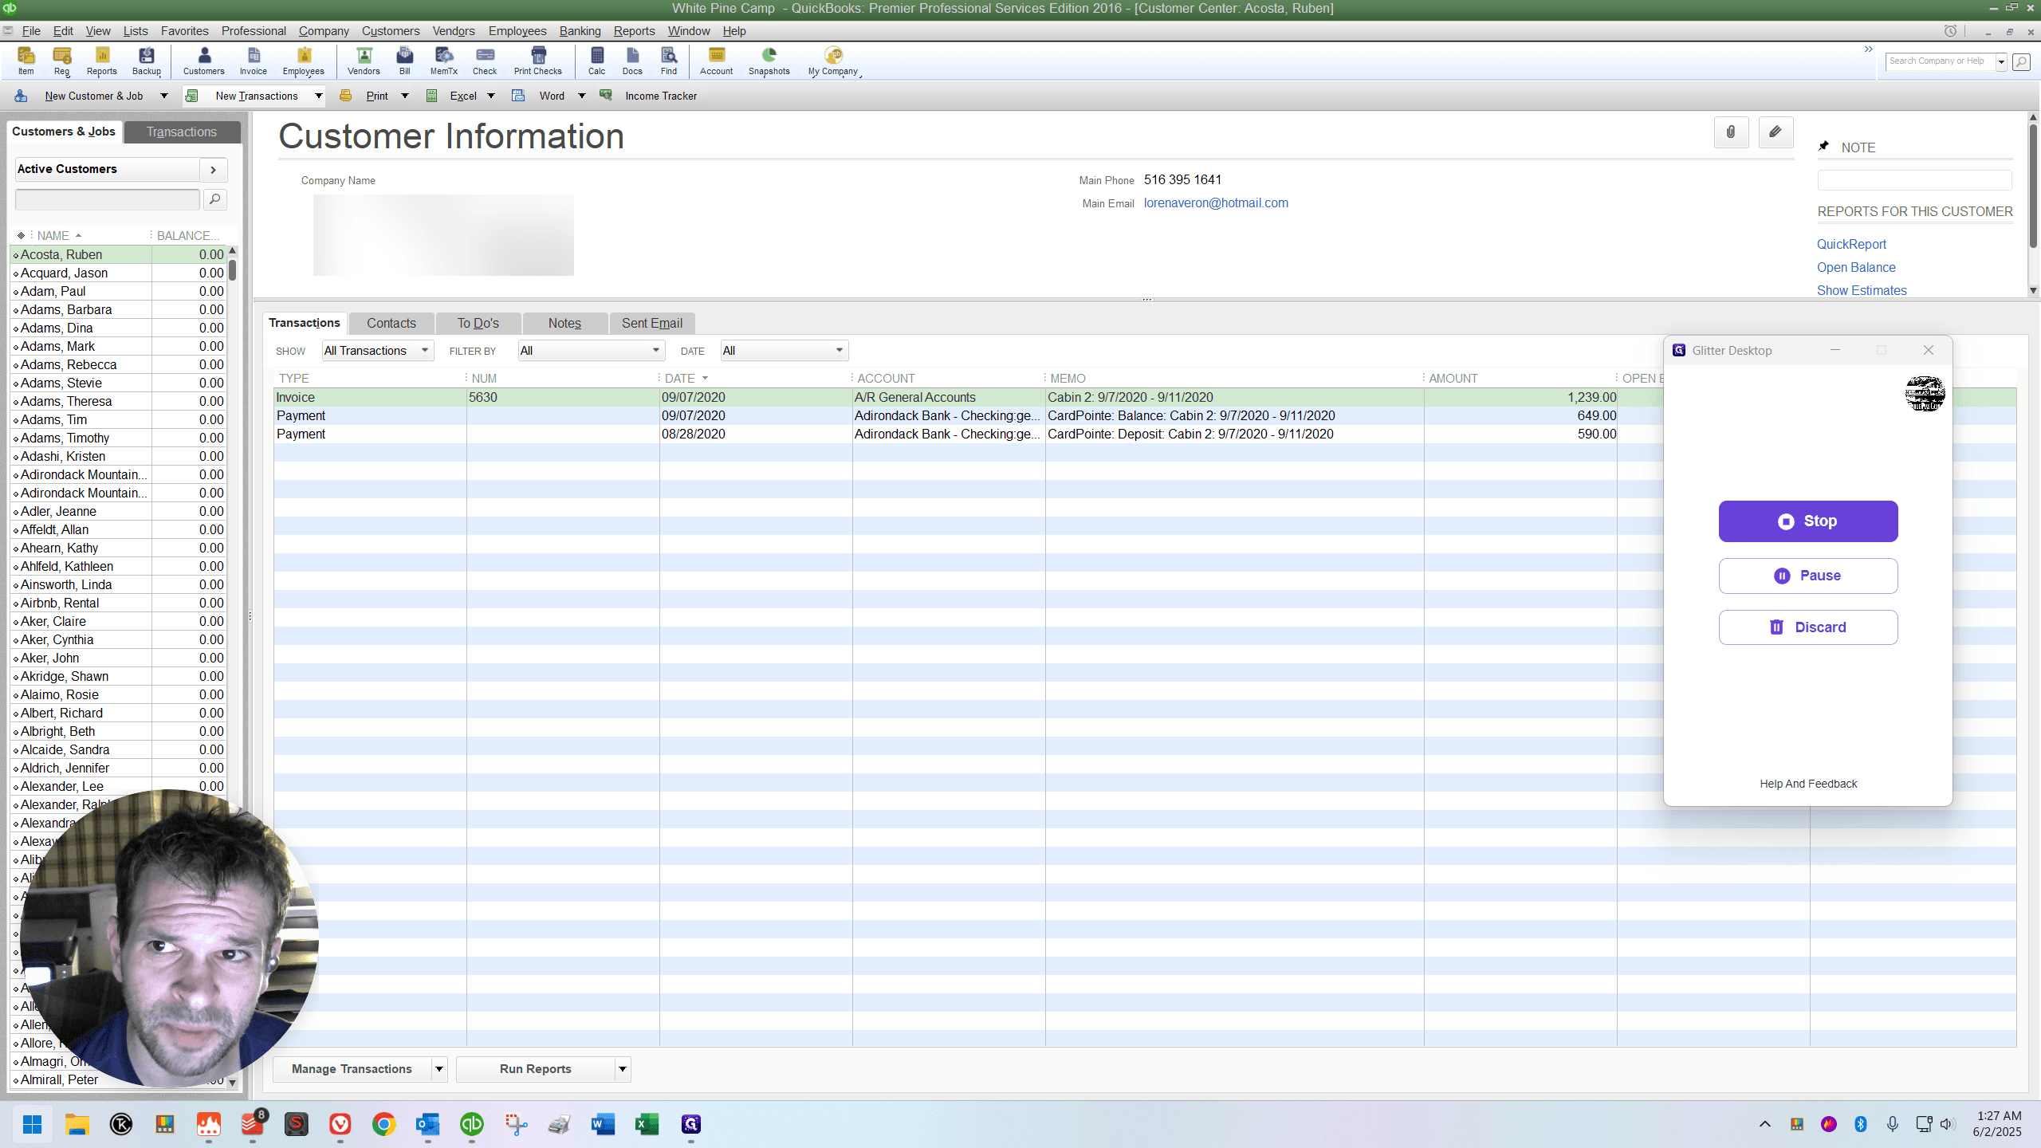Click the customer list search field

(108, 199)
